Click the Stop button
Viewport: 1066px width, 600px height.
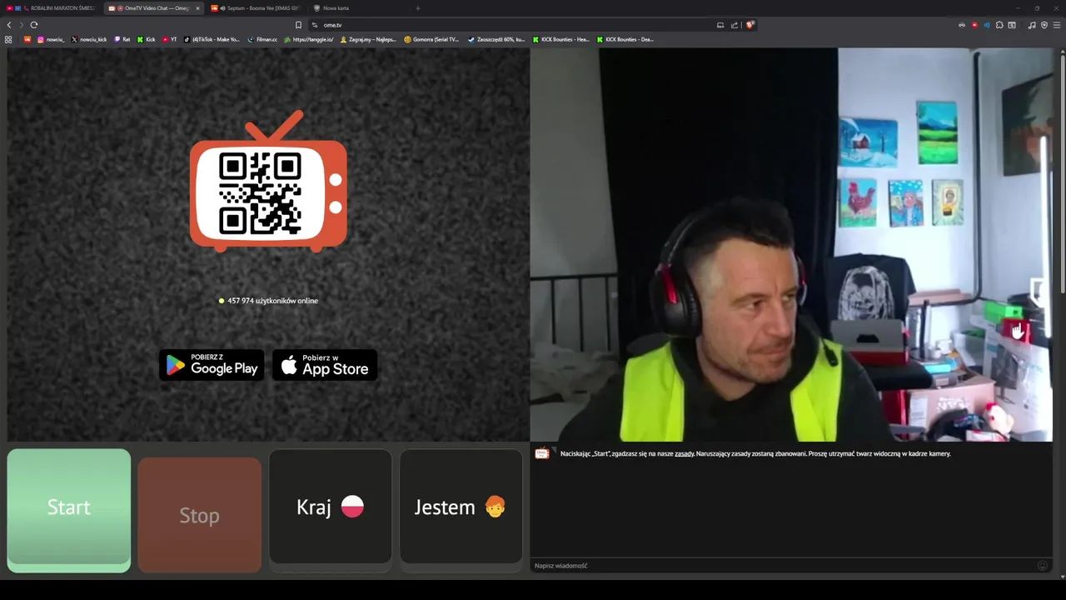(199, 515)
